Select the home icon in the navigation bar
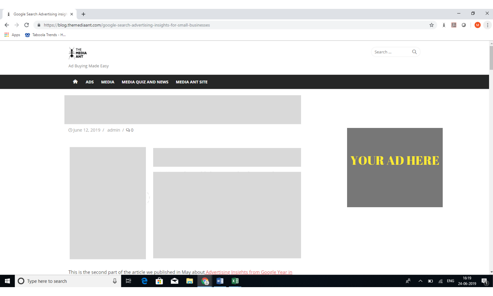The image size is (493, 296). 75,82
